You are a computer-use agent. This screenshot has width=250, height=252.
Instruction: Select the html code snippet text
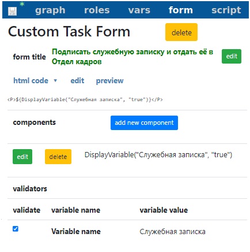[85, 99]
